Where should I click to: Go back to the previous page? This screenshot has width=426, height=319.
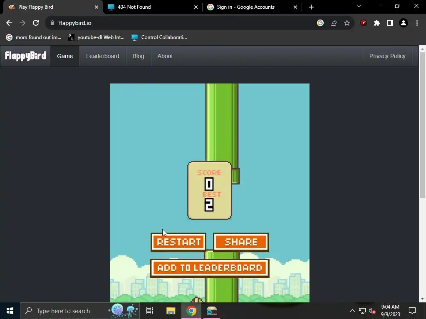[x=9, y=23]
